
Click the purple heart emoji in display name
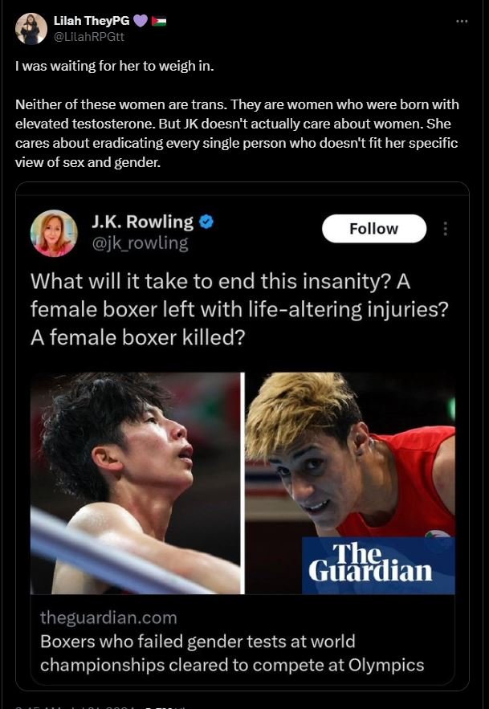point(141,21)
